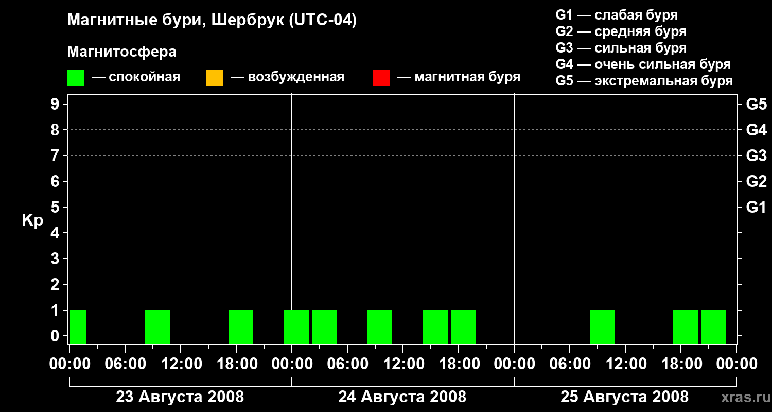Click the 12:00 time label under 25 Августа
The image size is (772, 412).
tap(625, 364)
